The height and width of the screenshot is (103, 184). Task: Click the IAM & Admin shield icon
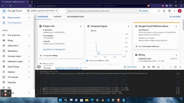click(x=4, y=46)
